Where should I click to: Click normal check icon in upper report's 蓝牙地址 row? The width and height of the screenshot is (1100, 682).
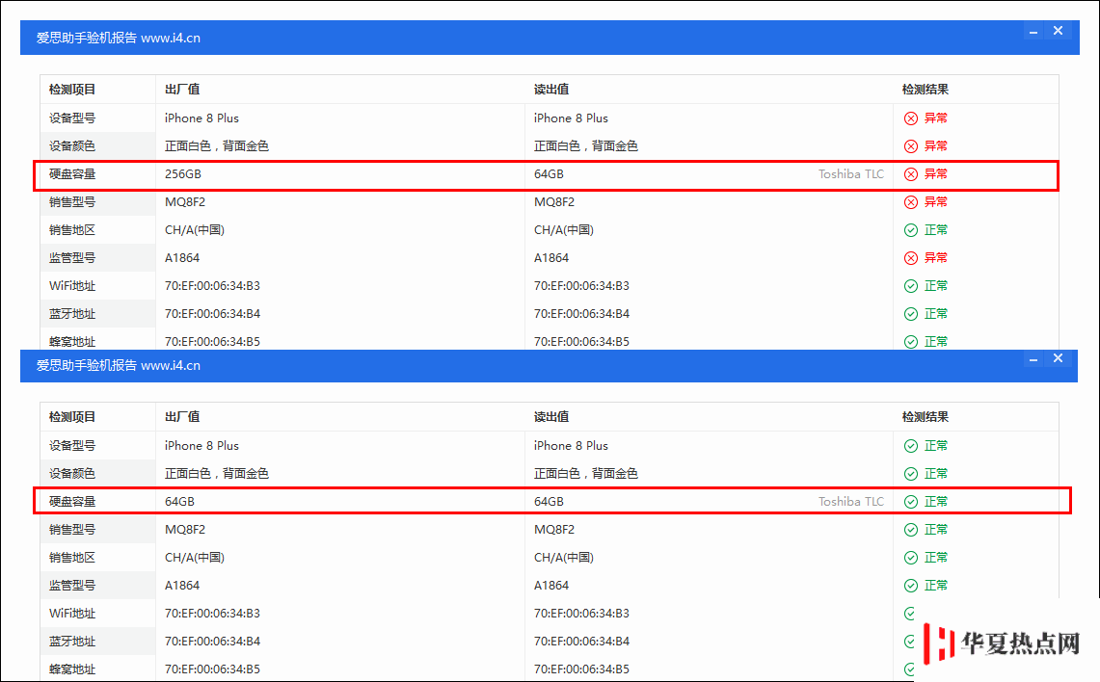tap(911, 314)
